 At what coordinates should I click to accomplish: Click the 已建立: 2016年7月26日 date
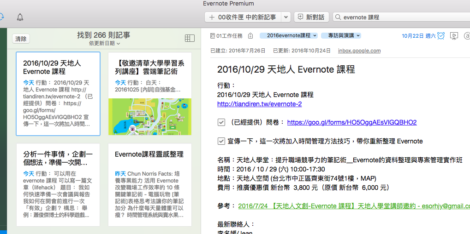click(238, 51)
